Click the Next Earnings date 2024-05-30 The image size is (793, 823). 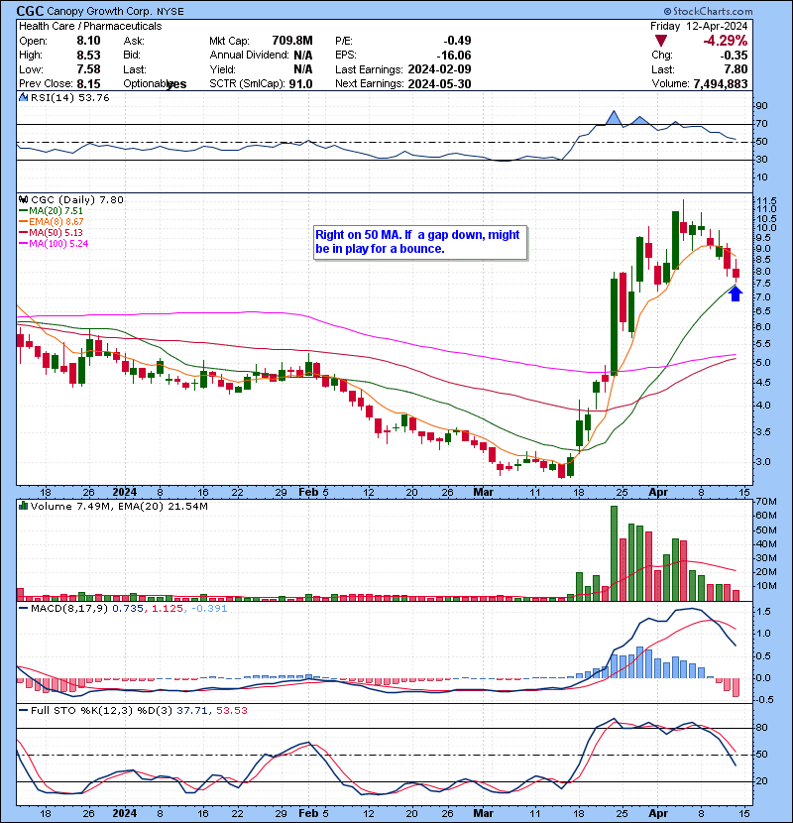tap(439, 84)
